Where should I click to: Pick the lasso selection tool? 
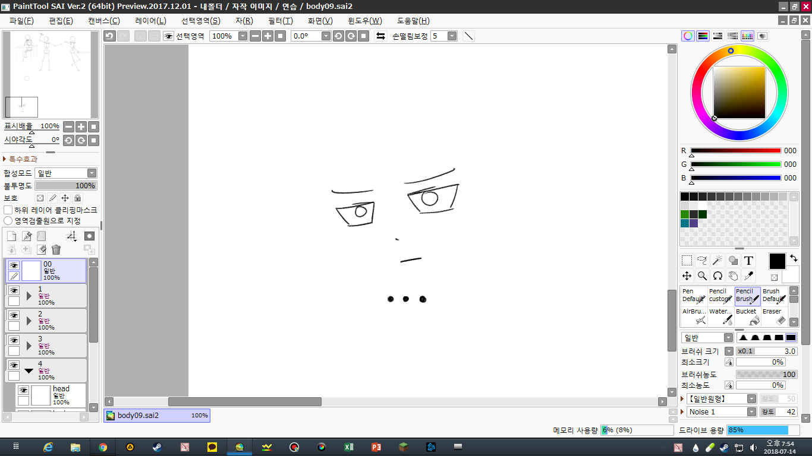click(x=702, y=261)
